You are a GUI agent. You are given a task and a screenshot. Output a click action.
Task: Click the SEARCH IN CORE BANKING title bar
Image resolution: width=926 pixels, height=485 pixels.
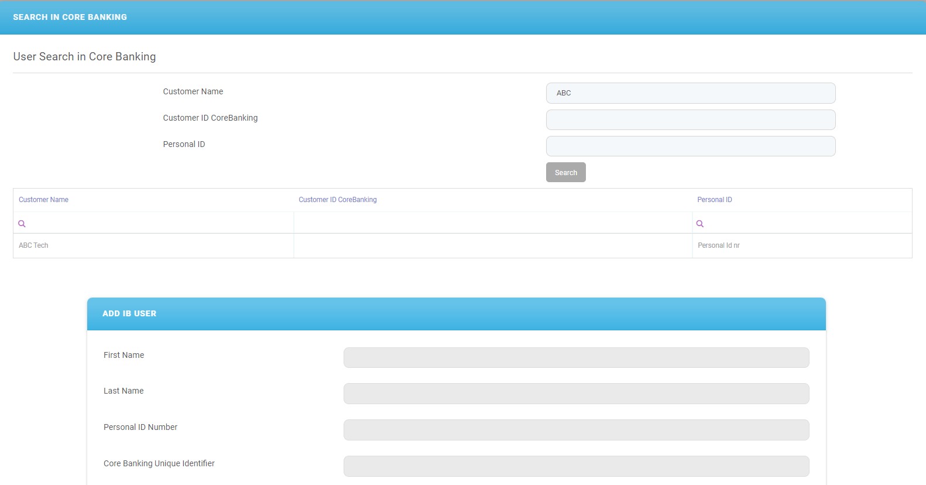click(70, 17)
